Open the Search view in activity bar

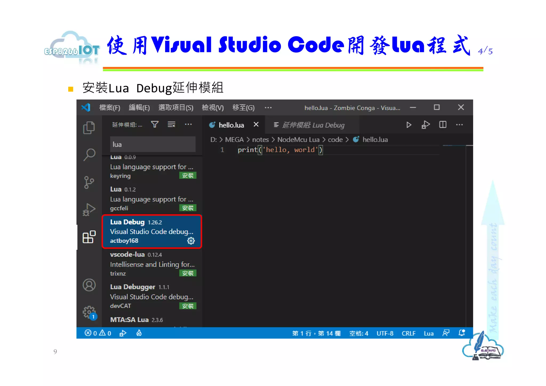pyautogui.click(x=89, y=155)
